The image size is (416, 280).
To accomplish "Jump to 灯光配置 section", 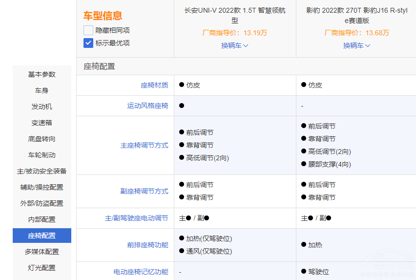I will click(42, 268).
